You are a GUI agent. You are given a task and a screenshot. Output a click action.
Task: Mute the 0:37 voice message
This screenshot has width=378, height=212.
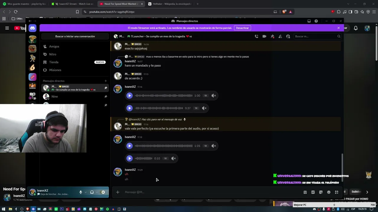point(204,108)
